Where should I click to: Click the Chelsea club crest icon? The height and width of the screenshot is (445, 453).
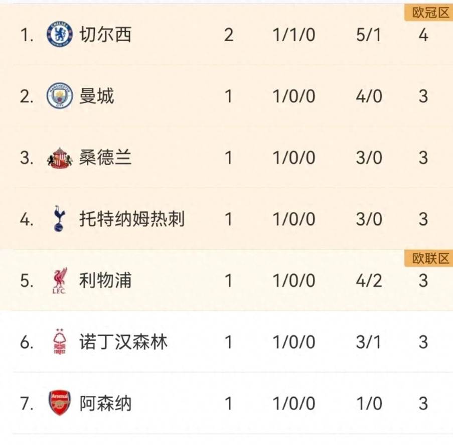pos(60,35)
